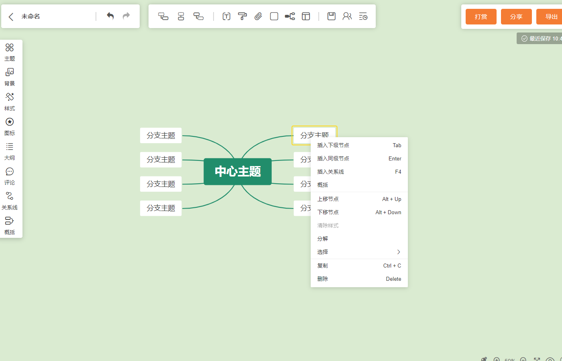Open the 样式 style panel
This screenshot has height=361, width=562.
[10, 102]
